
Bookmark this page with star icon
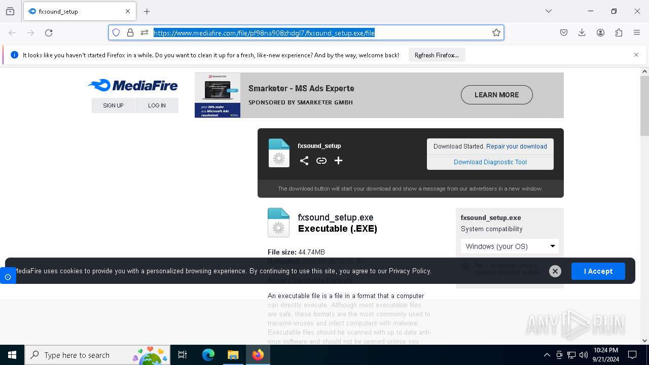coord(496,32)
